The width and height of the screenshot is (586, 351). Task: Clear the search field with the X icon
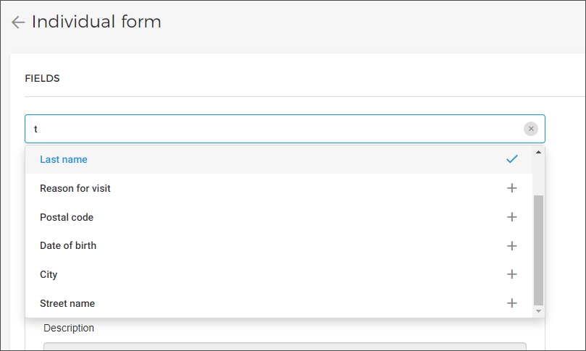point(531,129)
